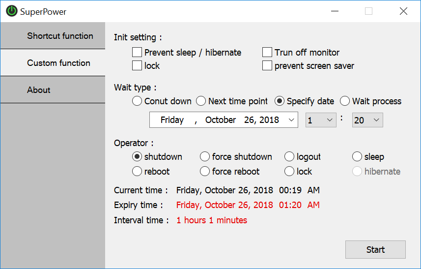
Task: Click the SuperPower power icon in title bar
Action: click(11, 11)
